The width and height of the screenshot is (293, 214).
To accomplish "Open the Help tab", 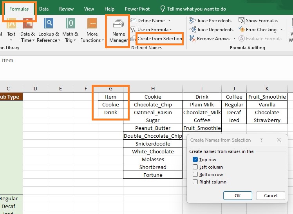I will [109, 9].
